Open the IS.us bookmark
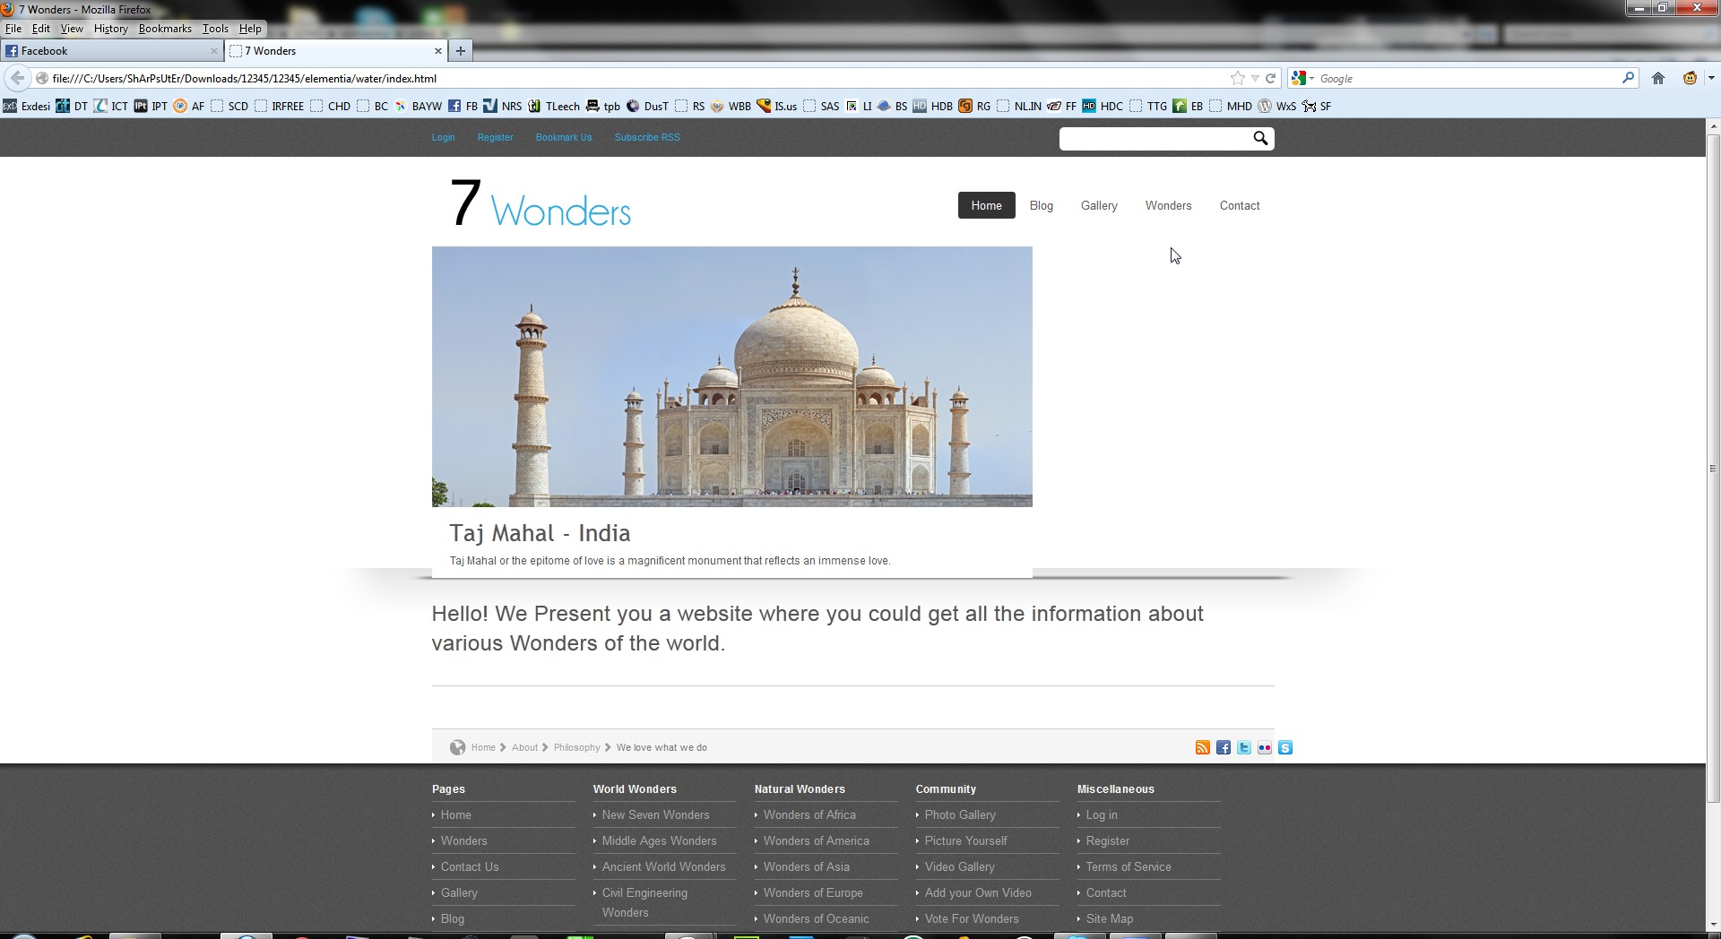The image size is (1721, 939). tap(777, 106)
